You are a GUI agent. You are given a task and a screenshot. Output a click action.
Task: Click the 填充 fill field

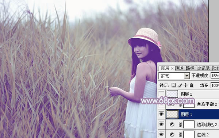tap(215, 85)
